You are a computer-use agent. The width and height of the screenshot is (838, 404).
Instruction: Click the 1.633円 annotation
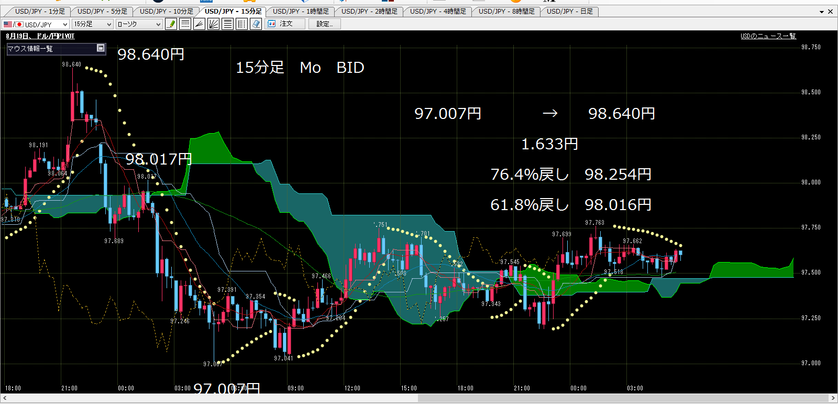tap(549, 144)
